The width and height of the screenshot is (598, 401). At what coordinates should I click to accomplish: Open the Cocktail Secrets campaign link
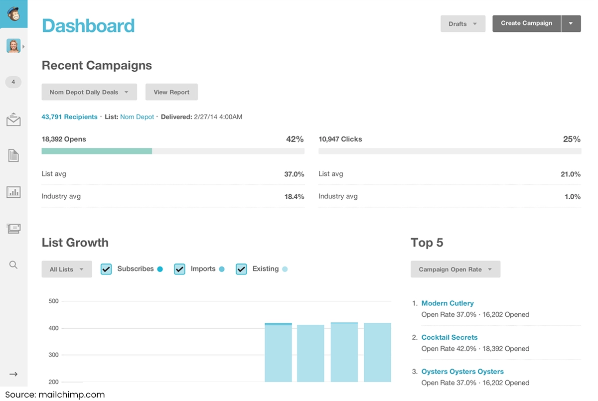tap(449, 337)
